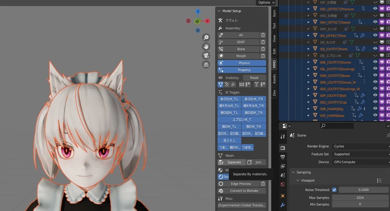Open the Tool properties tab icon
390x211 pixels.
tap(283, 136)
